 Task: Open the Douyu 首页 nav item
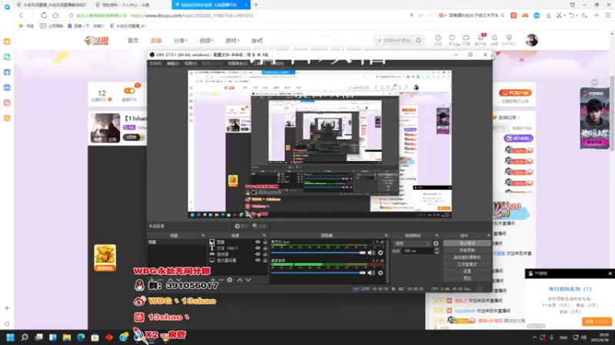(x=133, y=41)
